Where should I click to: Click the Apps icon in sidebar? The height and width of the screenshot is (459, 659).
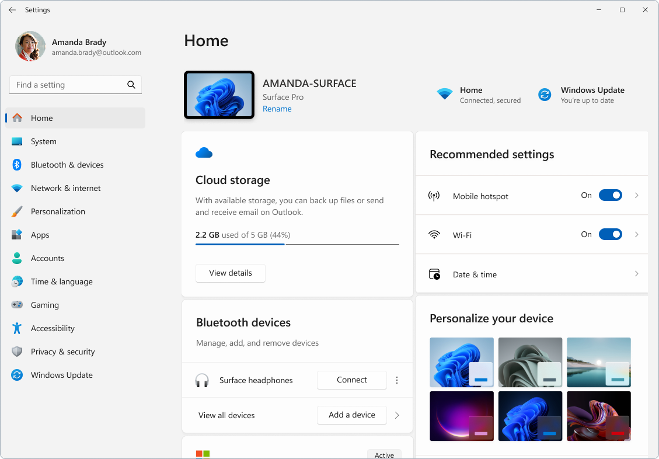pos(17,235)
